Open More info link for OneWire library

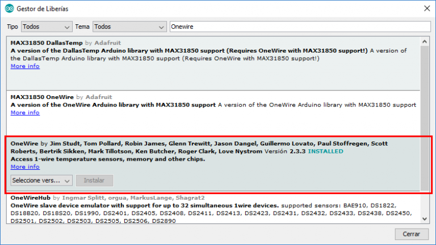25,167
